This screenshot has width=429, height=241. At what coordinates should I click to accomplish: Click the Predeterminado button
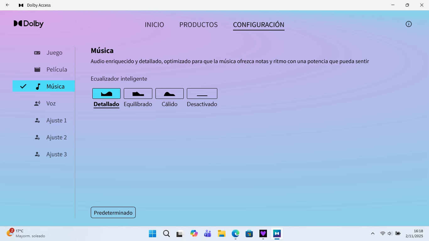point(113,212)
